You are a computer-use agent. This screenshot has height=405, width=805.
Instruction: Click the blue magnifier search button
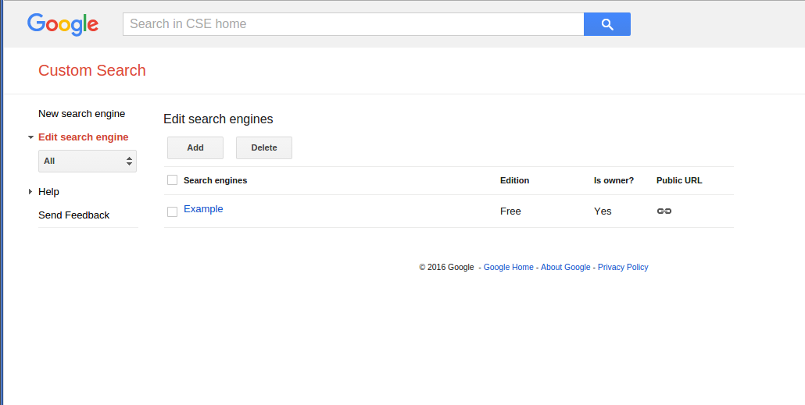[606, 24]
